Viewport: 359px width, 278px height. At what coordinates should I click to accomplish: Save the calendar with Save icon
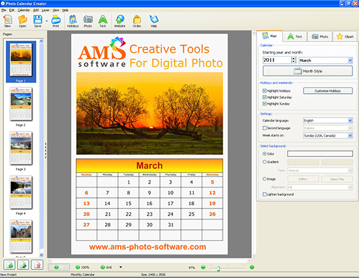38,21
